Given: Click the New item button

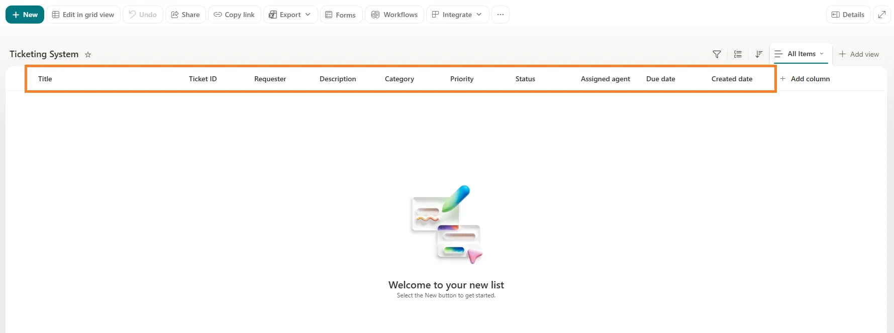Looking at the screenshot, I should point(25,15).
